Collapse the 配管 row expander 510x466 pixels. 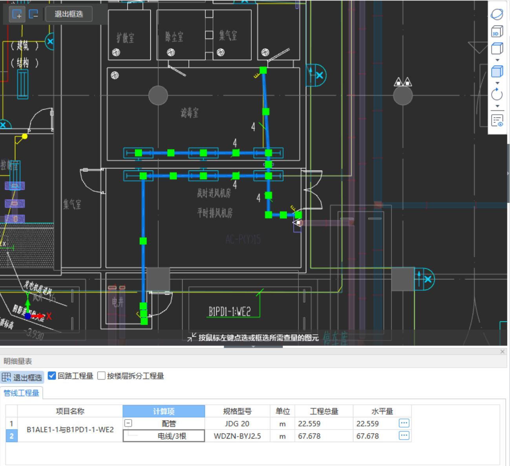pos(128,423)
